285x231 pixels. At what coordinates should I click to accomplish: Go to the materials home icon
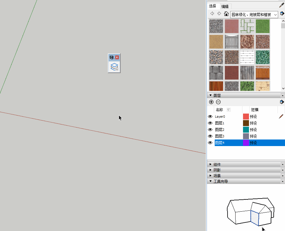point(226,14)
